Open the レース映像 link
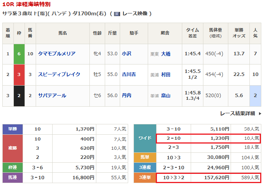264x185 pixels. click(x=134, y=13)
